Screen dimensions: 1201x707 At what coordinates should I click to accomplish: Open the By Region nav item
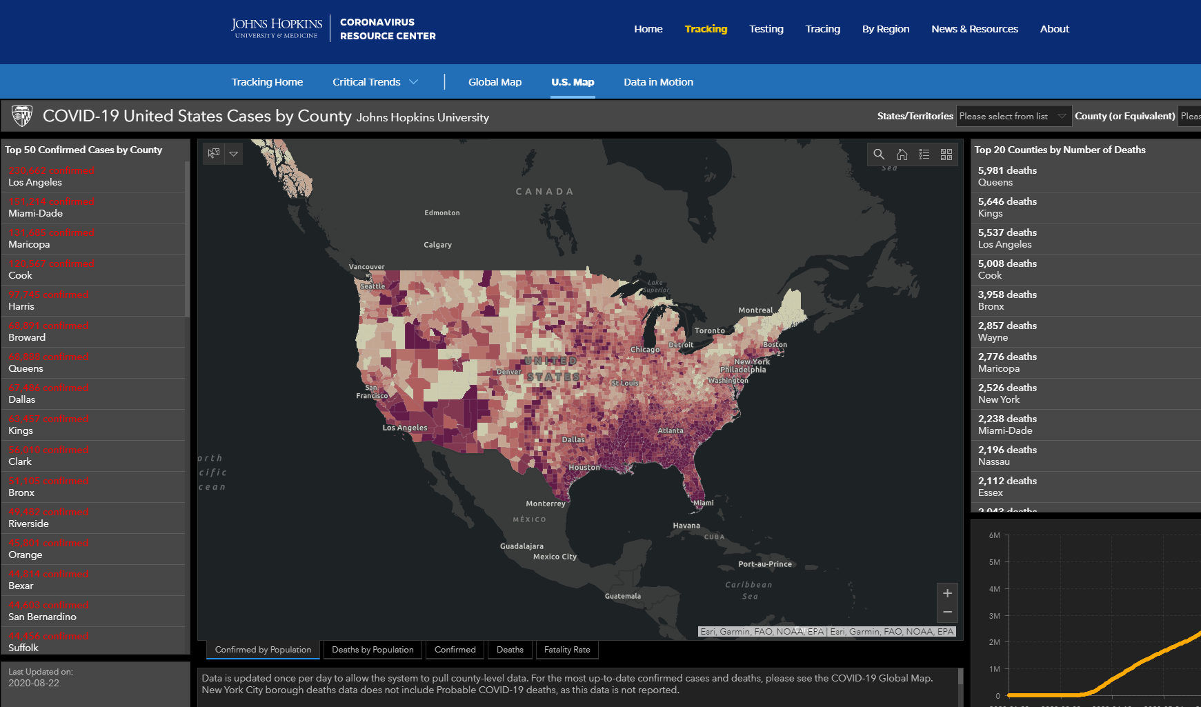point(886,29)
